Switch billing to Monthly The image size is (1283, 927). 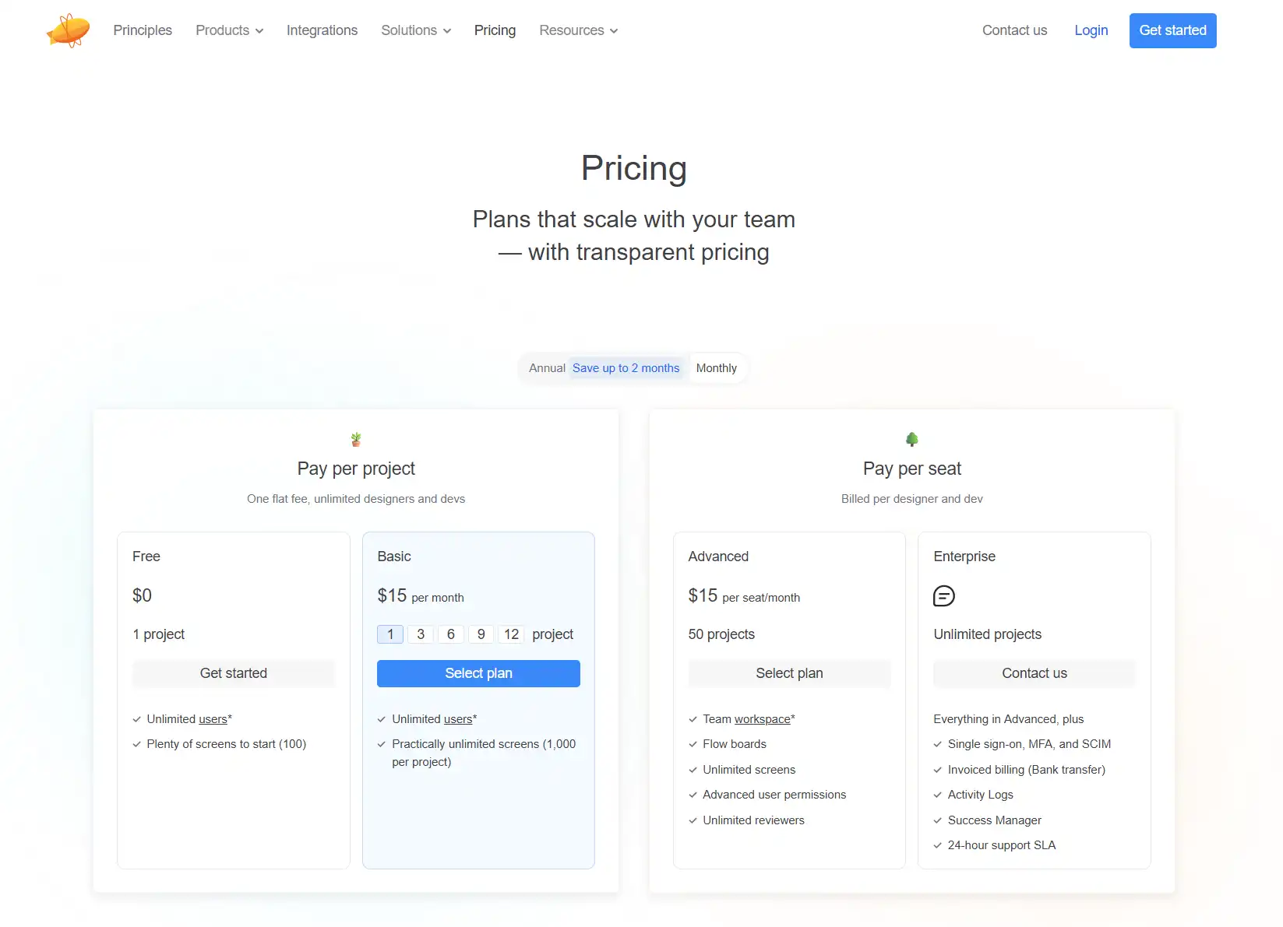click(x=717, y=367)
